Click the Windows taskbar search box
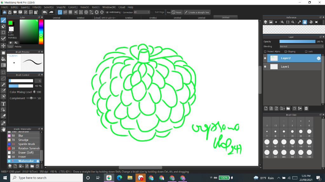Image resolution: width=325 pixels, height=182 pixels. click(x=46, y=178)
